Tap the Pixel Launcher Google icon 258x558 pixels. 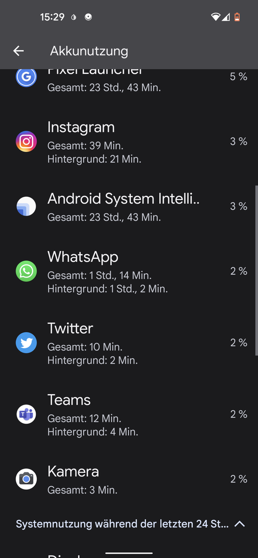(x=26, y=78)
